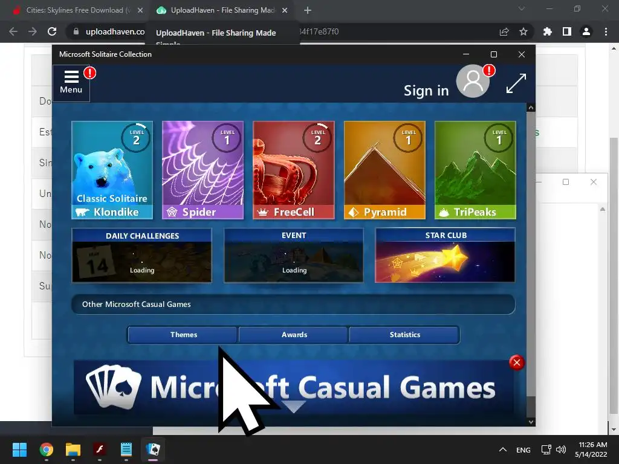Open the Themes tab
Image resolution: width=619 pixels, height=464 pixels.
pyautogui.click(x=183, y=335)
